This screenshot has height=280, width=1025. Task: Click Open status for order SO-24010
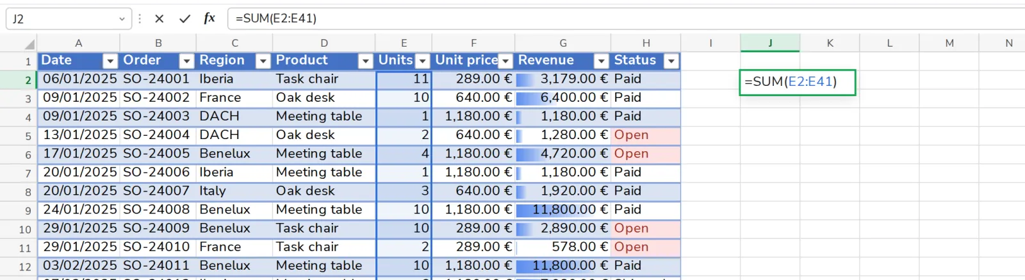(x=646, y=247)
